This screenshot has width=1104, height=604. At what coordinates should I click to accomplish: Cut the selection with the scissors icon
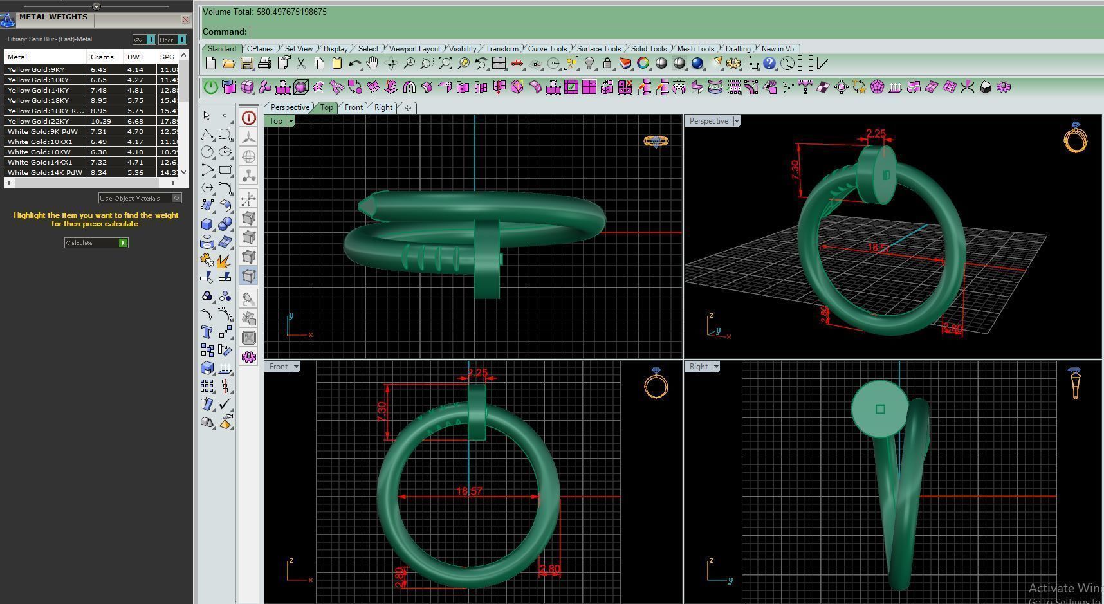click(300, 63)
